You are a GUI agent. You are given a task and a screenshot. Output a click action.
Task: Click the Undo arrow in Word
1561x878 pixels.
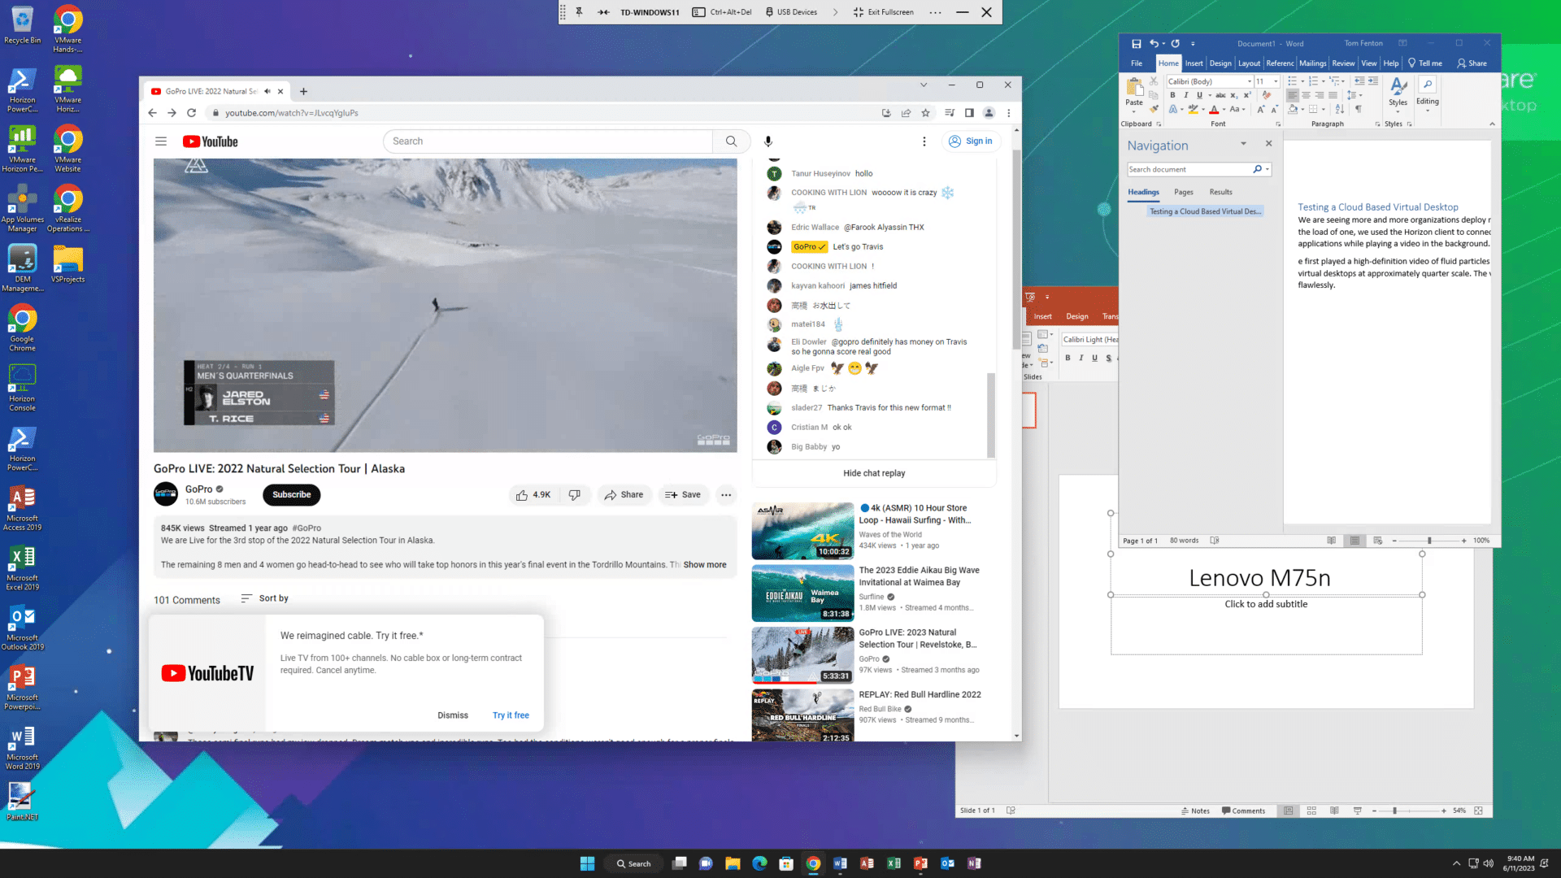tap(1154, 44)
